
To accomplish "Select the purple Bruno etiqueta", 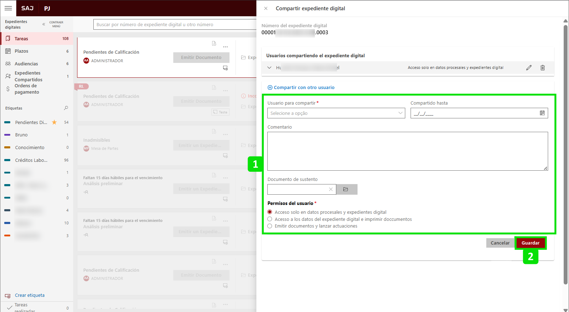I will click(x=21, y=135).
